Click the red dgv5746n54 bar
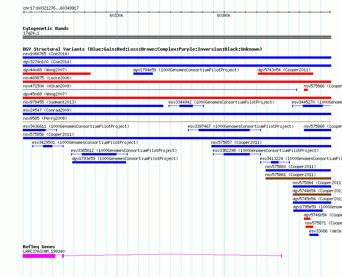Screen dimensions: 342x277 [307, 219]
